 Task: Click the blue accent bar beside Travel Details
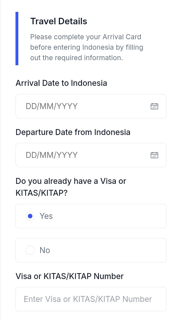tap(17, 38)
